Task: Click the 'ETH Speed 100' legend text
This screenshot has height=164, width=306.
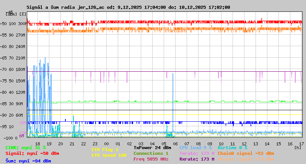Action: 109,155
